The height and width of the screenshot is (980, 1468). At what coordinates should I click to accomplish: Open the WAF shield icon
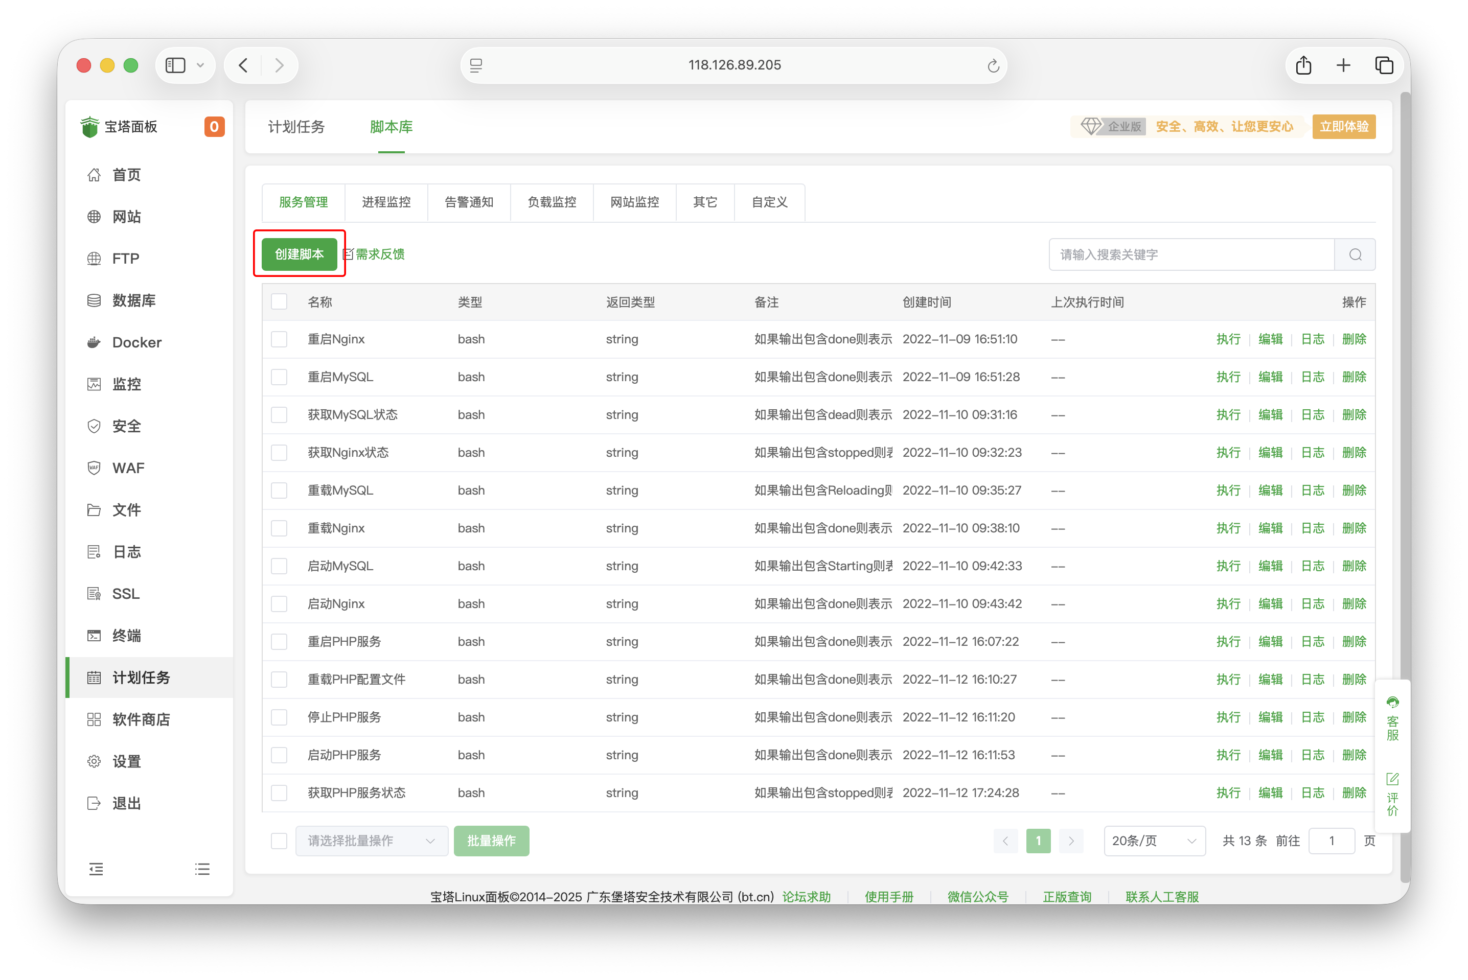coord(94,468)
